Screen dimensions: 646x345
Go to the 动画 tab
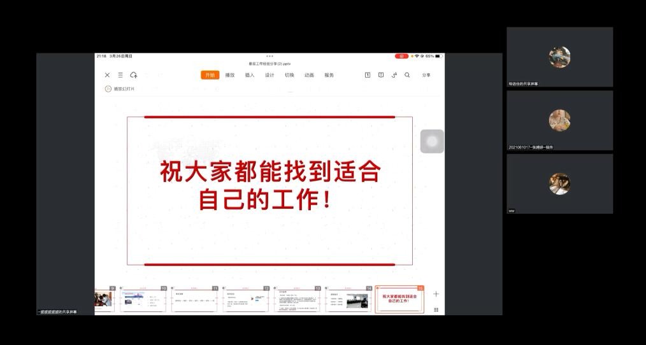309,75
